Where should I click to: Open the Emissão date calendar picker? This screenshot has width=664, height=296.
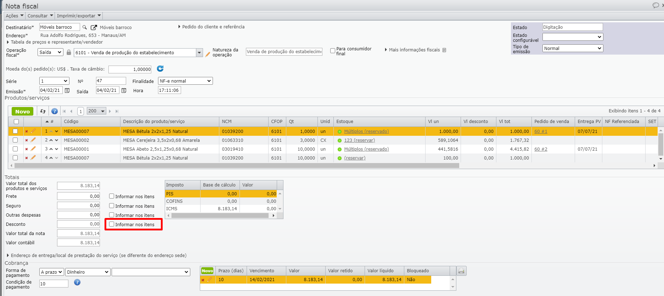(67, 90)
